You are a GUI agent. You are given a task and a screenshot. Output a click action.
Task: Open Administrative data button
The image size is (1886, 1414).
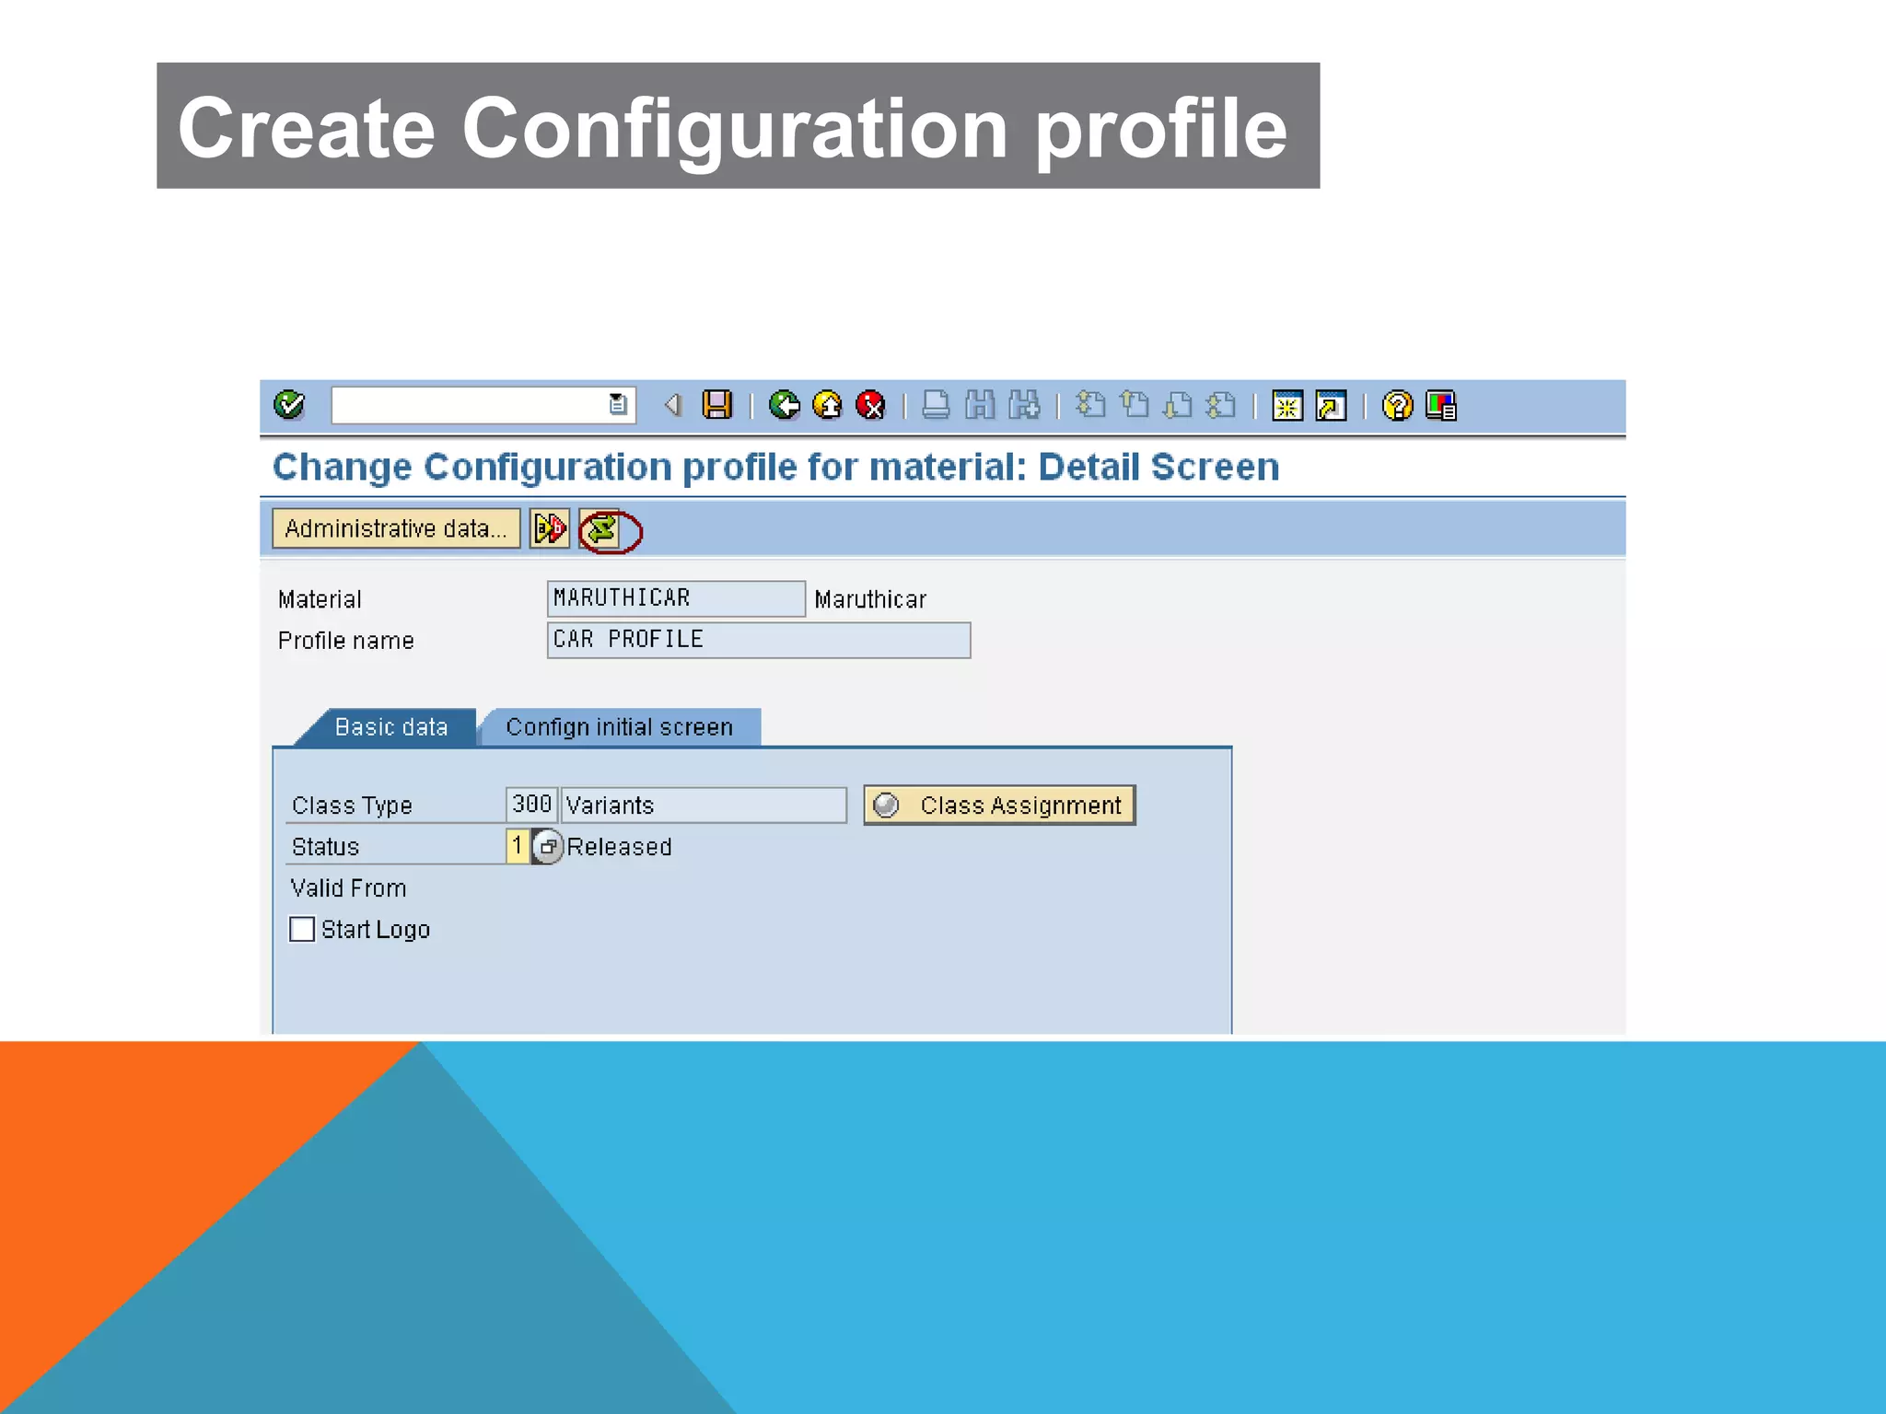click(x=396, y=528)
